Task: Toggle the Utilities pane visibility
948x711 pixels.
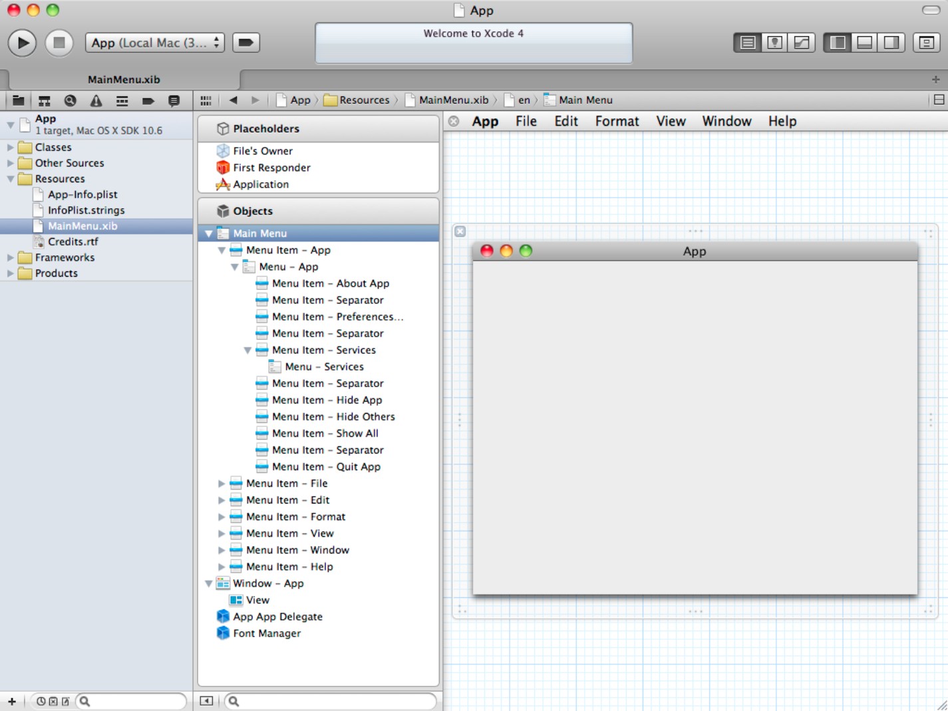Action: (x=891, y=43)
